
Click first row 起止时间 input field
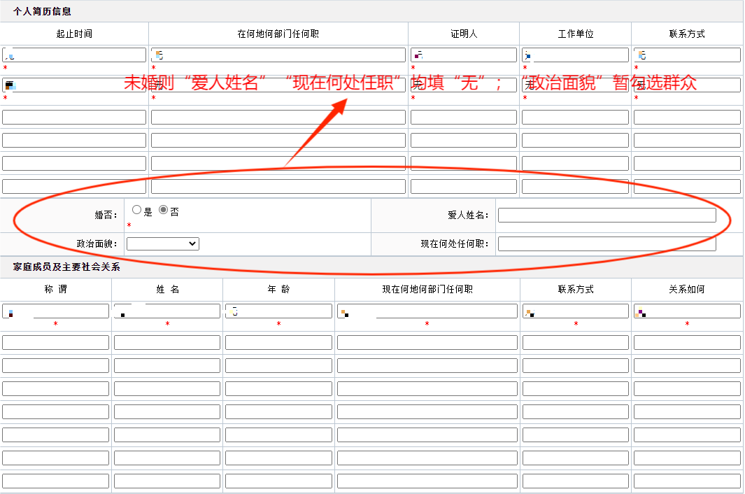pyautogui.click(x=74, y=55)
